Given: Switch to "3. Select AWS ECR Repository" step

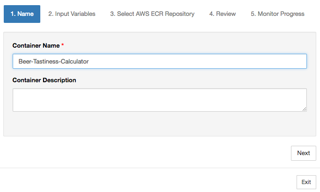Looking at the screenshot, I should point(152,14).
